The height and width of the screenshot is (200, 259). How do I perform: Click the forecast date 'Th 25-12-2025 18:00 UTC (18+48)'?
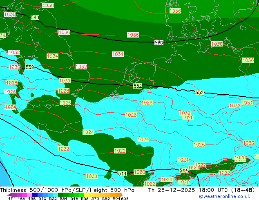[x=201, y=190]
